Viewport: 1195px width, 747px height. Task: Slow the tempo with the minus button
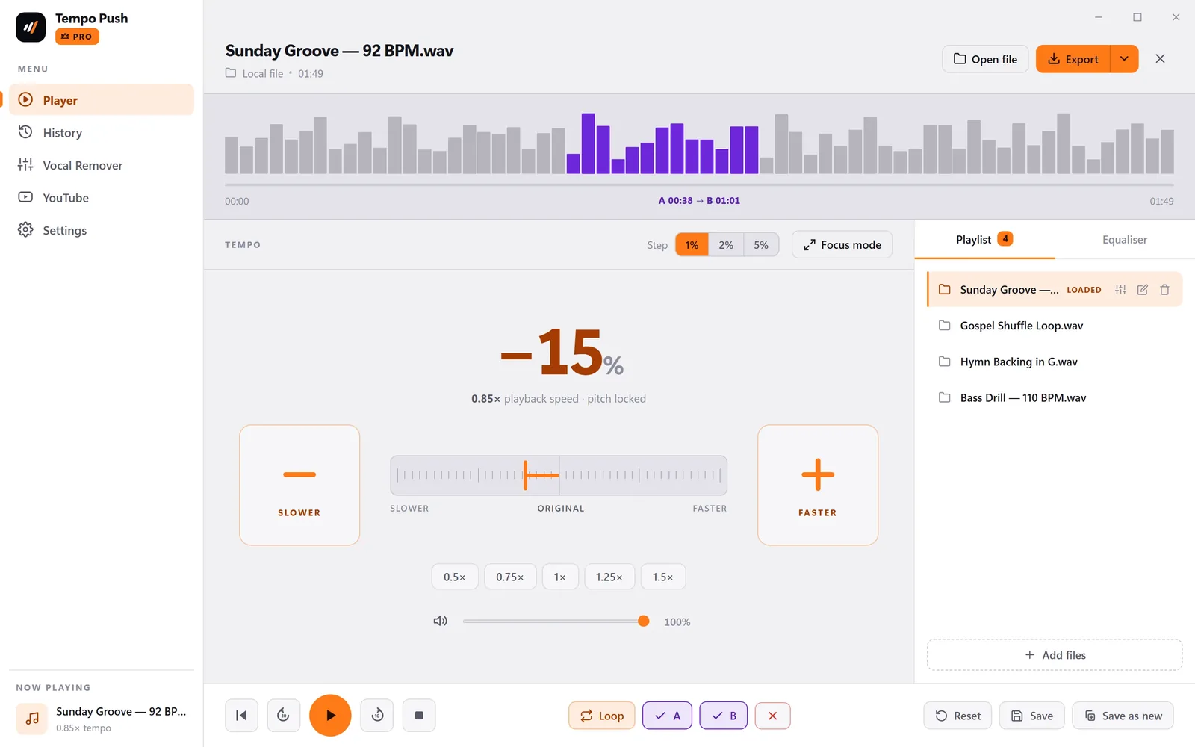[x=299, y=486]
